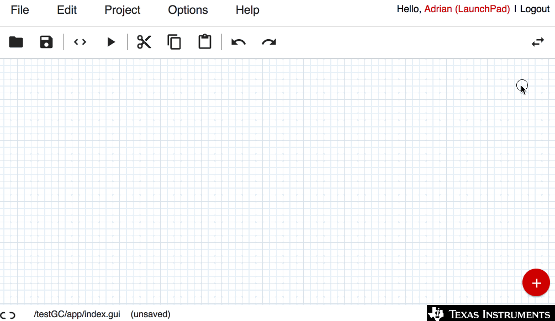The height and width of the screenshot is (321, 555).
Task: Click the clipboard paste icon
Action: (x=205, y=42)
